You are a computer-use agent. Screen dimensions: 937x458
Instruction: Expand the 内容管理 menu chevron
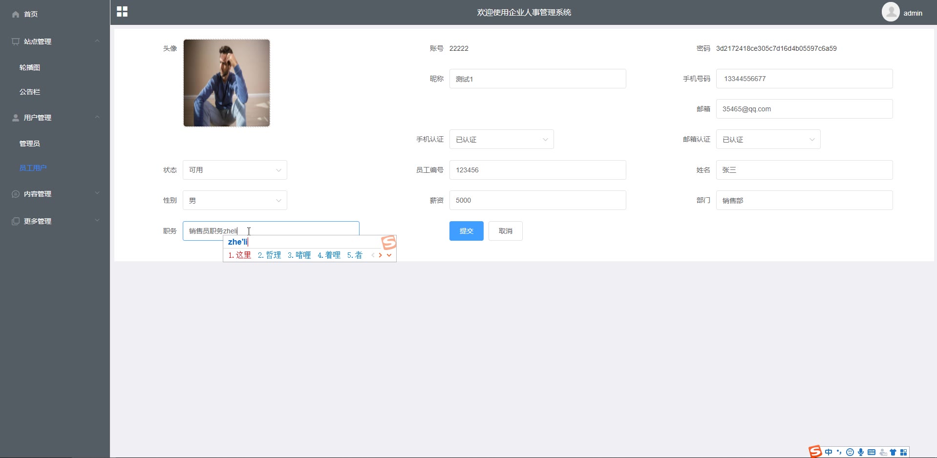(x=97, y=193)
